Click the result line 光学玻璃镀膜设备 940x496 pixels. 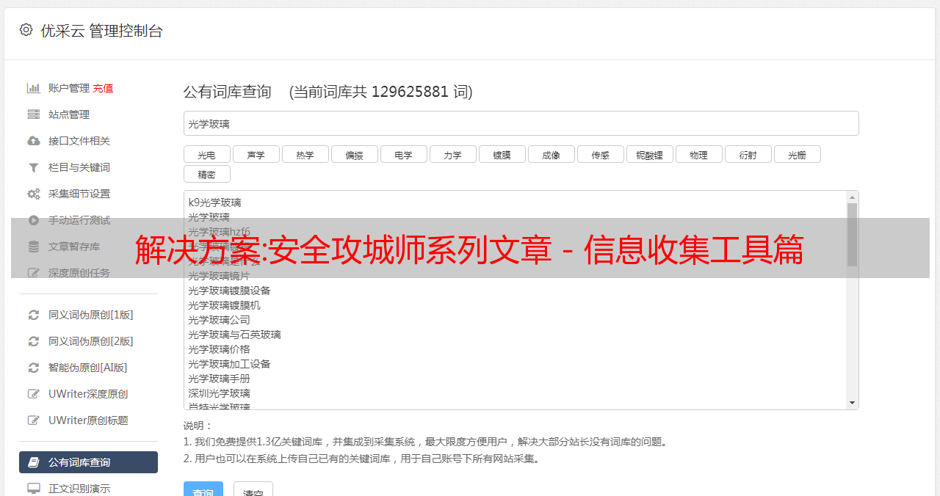coord(229,291)
